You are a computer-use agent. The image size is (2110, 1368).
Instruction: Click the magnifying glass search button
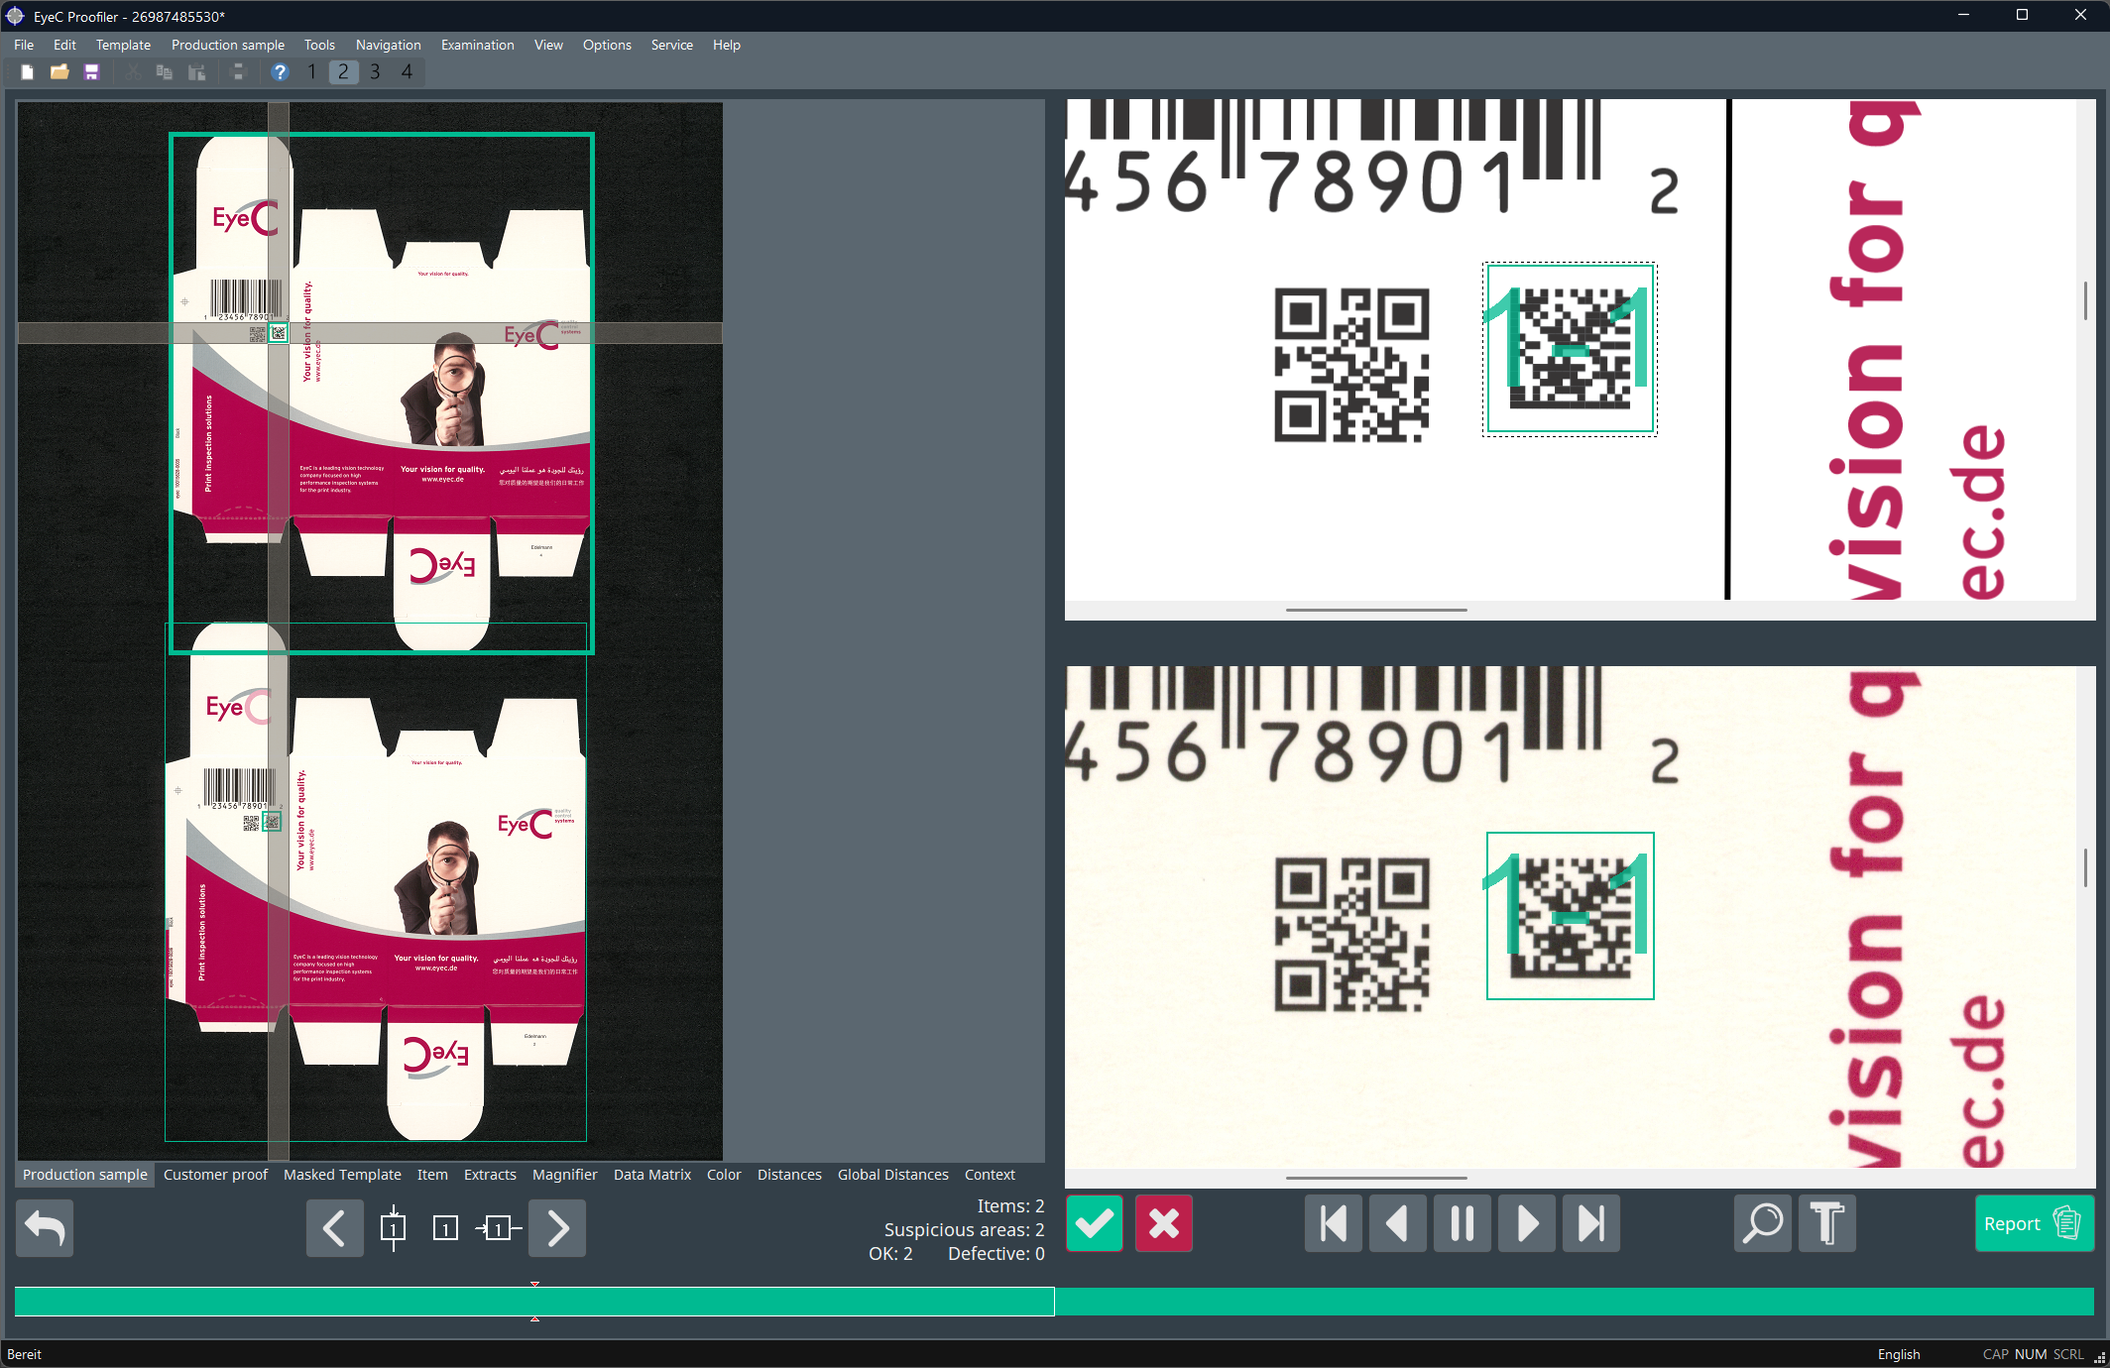tap(1763, 1224)
